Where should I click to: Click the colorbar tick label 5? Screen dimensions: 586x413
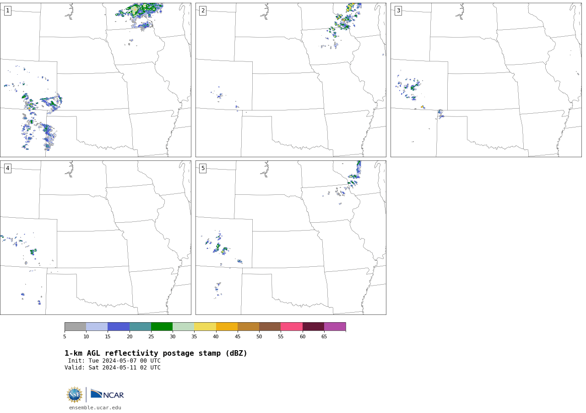coord(65,336)
